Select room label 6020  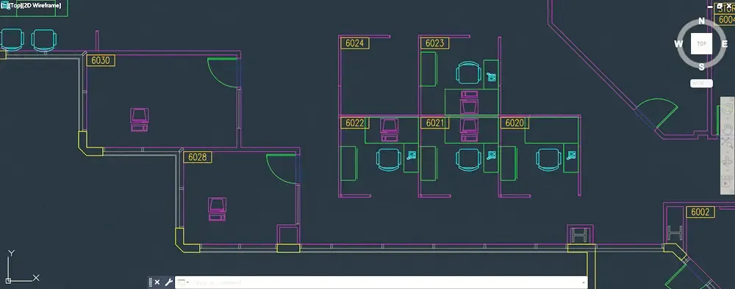[x=514, y=123]
